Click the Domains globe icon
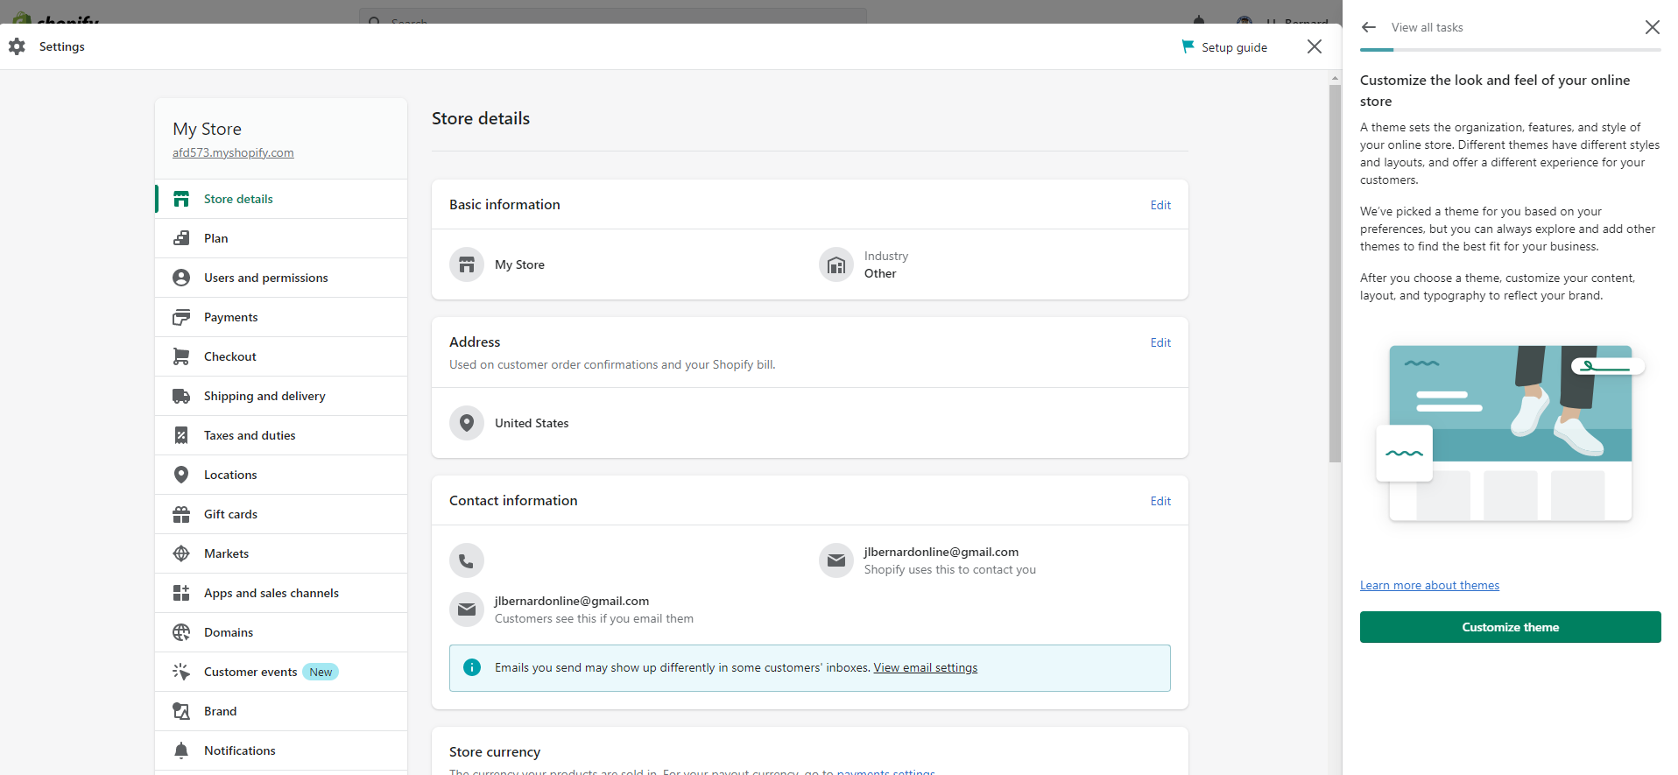The width and height of the screenshot is (1678, 775). [x=181, y=632]
